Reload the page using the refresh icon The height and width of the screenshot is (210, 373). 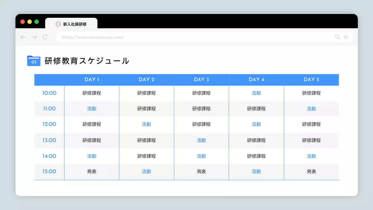tap(45, 37)
